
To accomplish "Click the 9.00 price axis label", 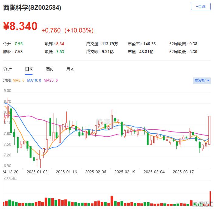I will (x=7, y=91).
